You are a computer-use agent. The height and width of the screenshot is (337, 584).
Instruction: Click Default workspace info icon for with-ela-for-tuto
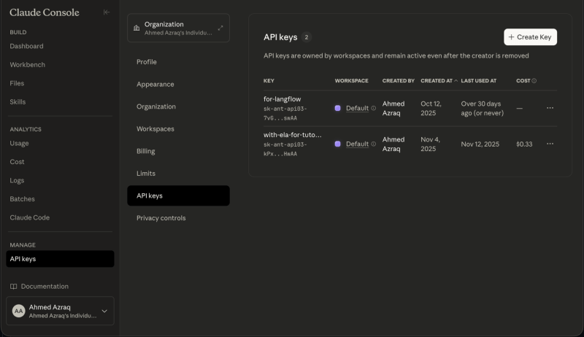click(x=373, y=144)
